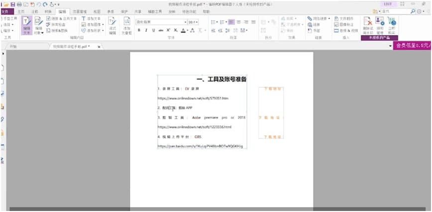This screenshot has height=212, width=432.
Task: Select right alignment
Action: [x=246, y=22]
